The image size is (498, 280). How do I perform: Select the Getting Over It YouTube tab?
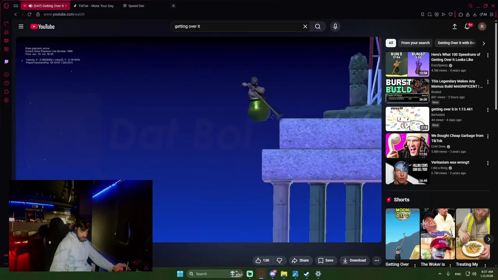click(x=45, y=6)
